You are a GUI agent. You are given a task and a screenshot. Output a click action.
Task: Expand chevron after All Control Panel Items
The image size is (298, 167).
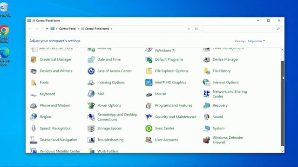pyautogui.click(x=112, y=29)
